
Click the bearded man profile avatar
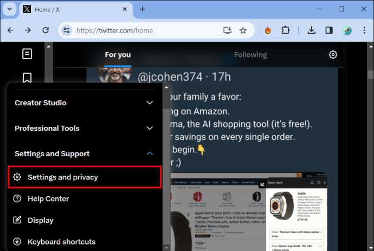pyautogui.click(x=114, y=75)
